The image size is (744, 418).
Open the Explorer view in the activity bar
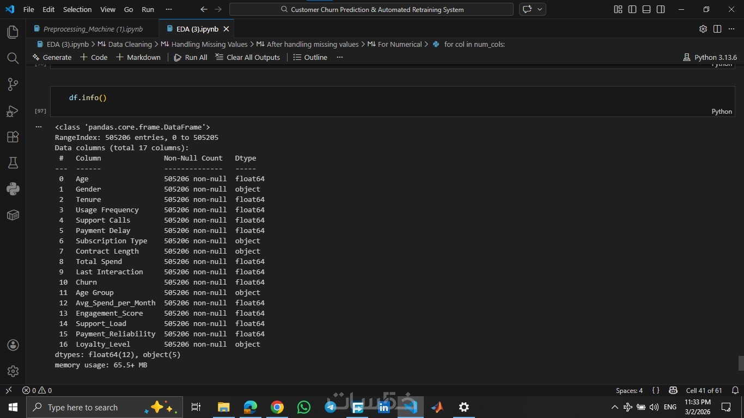[13, 32]
